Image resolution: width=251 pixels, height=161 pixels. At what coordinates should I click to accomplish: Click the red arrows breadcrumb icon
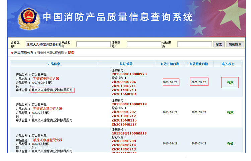point(12,53)
